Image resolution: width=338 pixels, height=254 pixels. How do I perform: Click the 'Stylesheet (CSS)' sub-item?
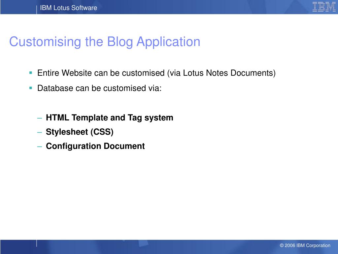click(80, 132)
